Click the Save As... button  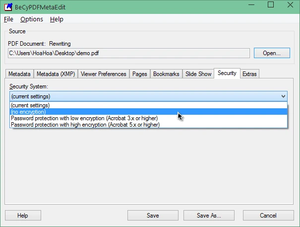(209, 215)
